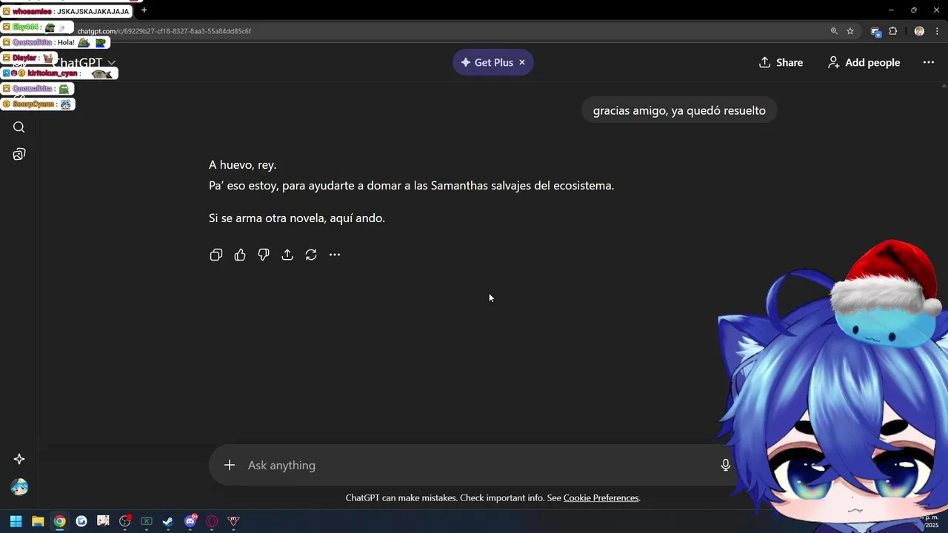Open a new browser tab

pyautogui.click(x=144, y=10)
